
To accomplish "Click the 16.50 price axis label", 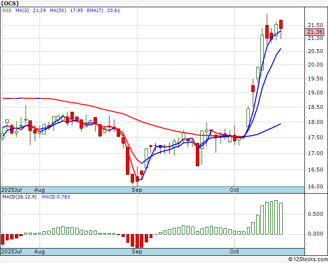I will [x=315, y=170].
